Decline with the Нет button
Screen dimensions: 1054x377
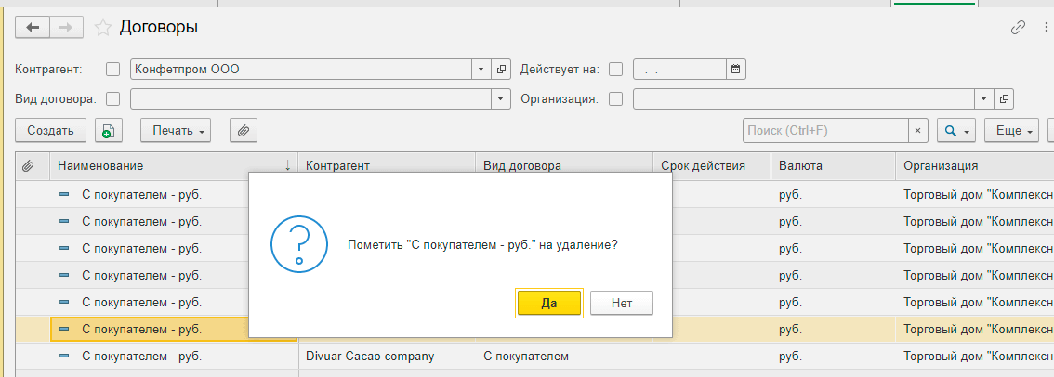coord(622,303)
